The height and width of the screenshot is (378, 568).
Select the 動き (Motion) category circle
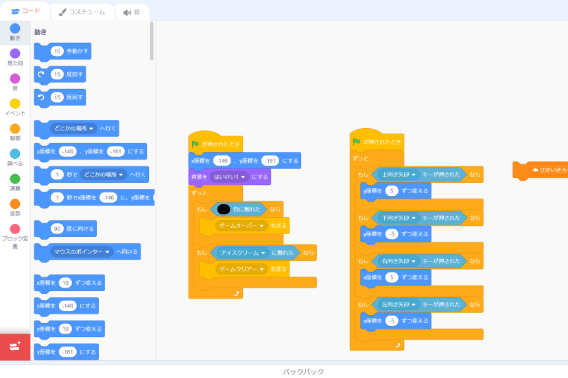point(15,29)
